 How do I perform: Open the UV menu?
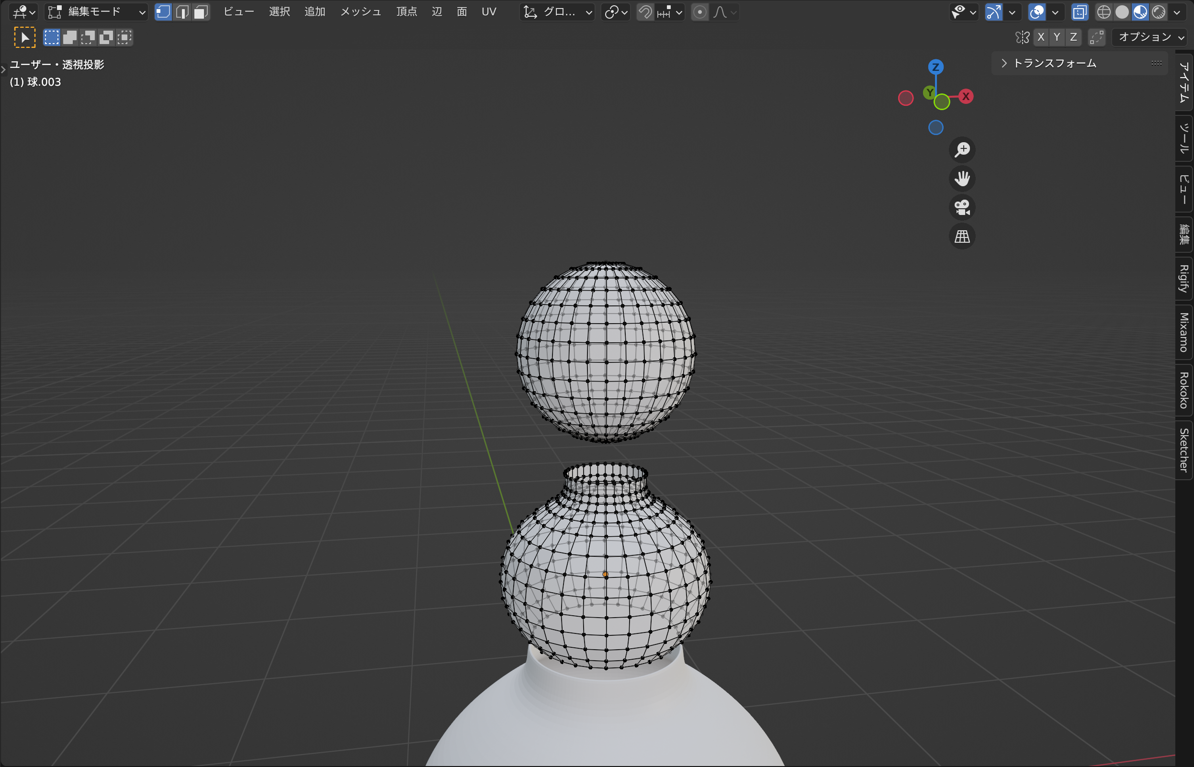point(489,12)
